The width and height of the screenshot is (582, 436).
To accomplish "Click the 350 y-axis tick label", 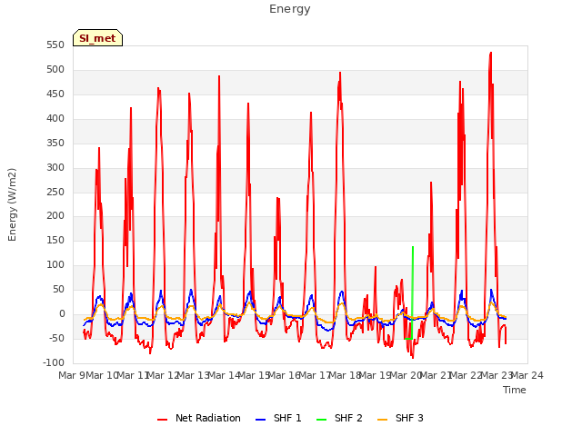I will (55, 144).
